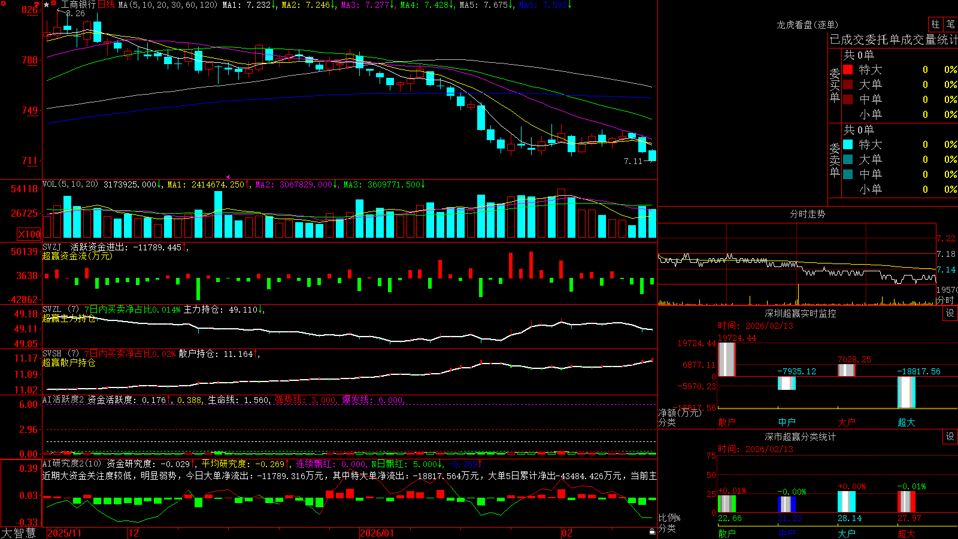
Task: Click the -7935.12 中户 bar in 实时监控
Action: 787,383
